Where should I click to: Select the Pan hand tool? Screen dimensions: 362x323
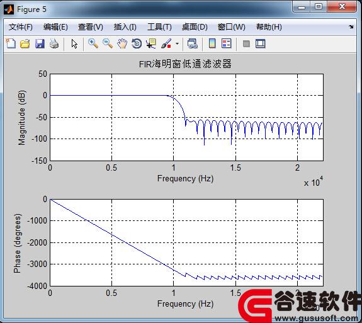tap(122, 43)
